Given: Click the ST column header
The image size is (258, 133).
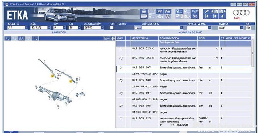Looking at the screenshot, I should [x=222, y=38].
